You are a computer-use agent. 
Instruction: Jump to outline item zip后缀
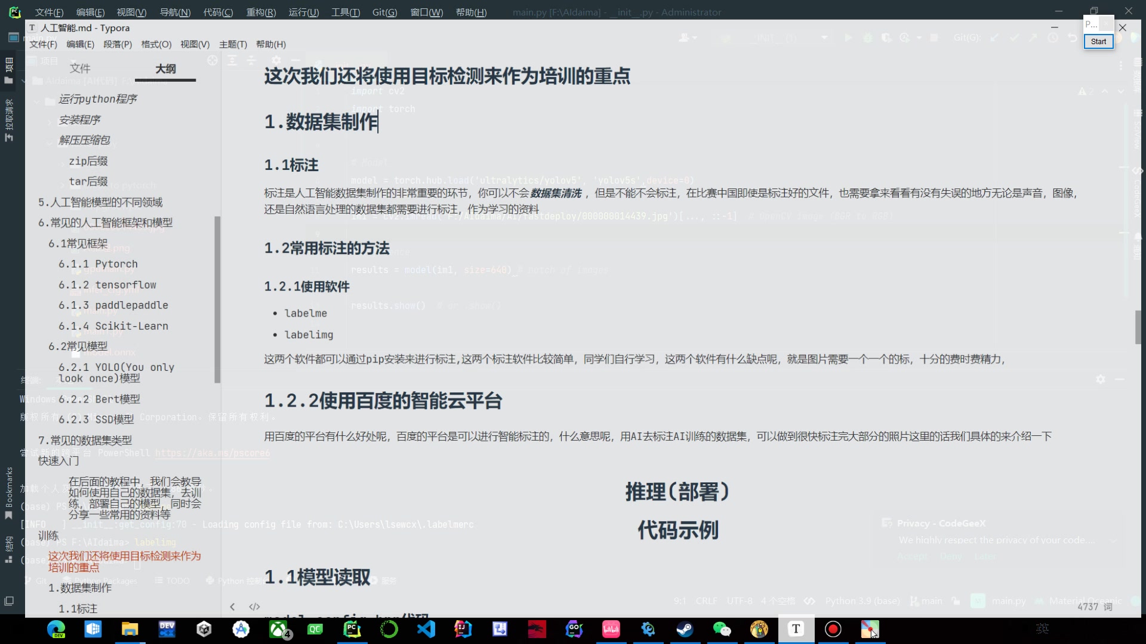coord(88,161)
